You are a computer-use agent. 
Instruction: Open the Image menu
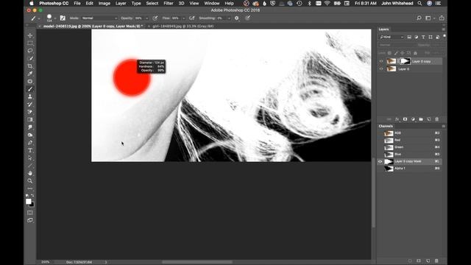coord(105,3)
